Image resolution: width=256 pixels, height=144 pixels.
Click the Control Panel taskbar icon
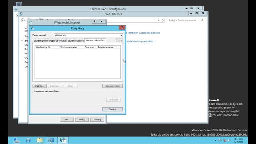coord(51,140)
